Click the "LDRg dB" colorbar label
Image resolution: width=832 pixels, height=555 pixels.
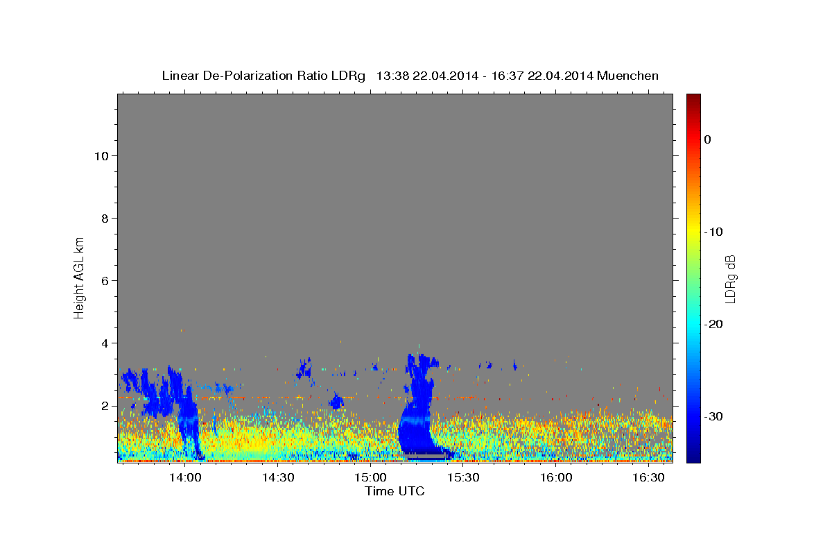[x=729, y=278]
